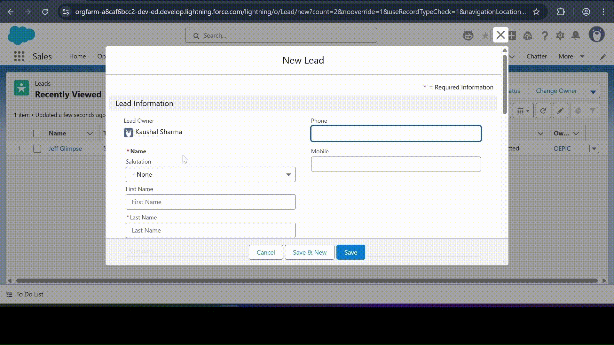Open the Chatter tab
This screenshot has height=345, width=614.
(536, 57)
